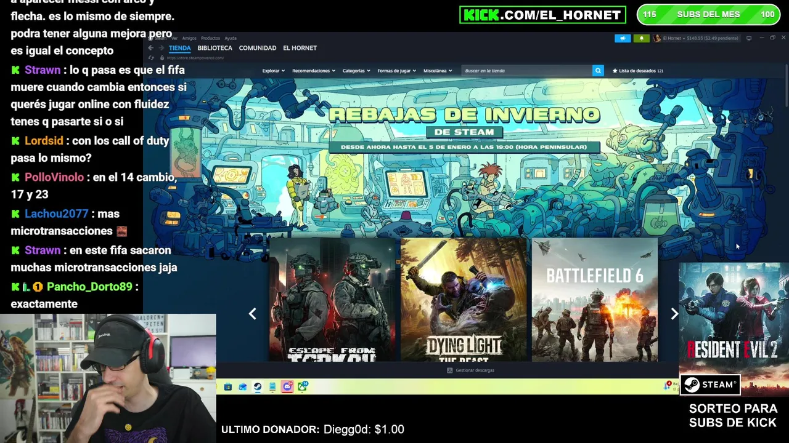Click the page lock security icon
This screenshot has height=443, width=789.
[x=162, y=58]
